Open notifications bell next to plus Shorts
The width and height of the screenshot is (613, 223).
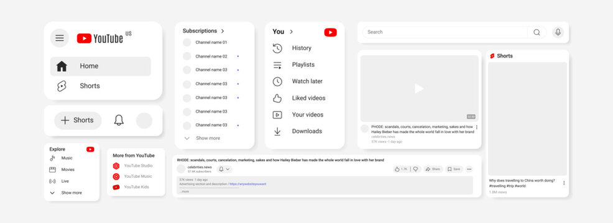pos(119,120)
